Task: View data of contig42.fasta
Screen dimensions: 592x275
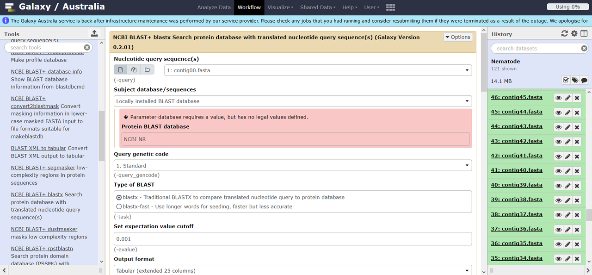Action: [x=559, y=142]
